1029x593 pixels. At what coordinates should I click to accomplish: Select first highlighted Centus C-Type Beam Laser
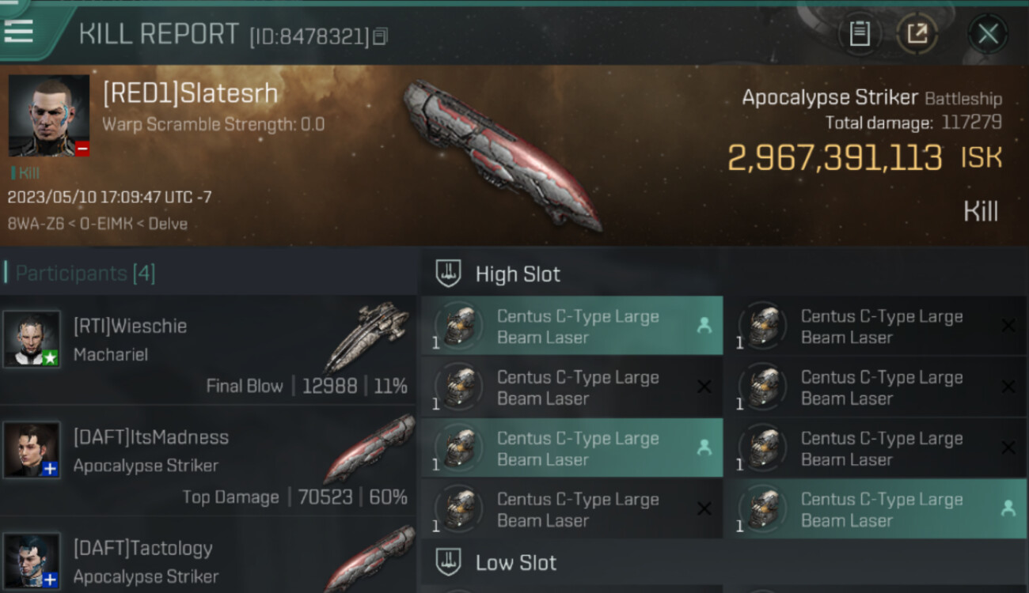[571, 326]
